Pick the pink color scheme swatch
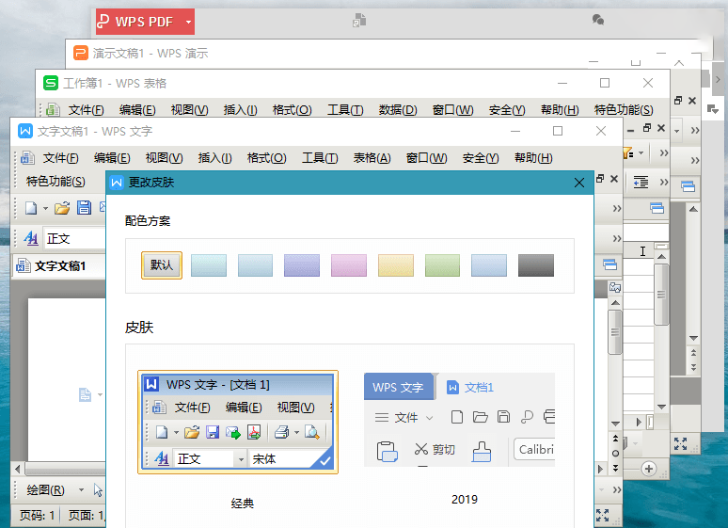728x528 pixels. coord(349,265)
